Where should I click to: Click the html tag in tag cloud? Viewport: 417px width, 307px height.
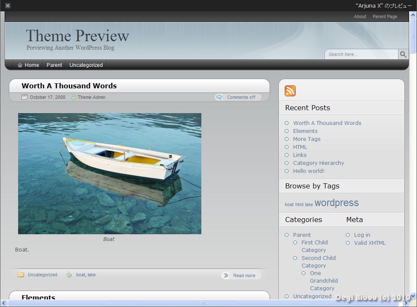(299, 204)
